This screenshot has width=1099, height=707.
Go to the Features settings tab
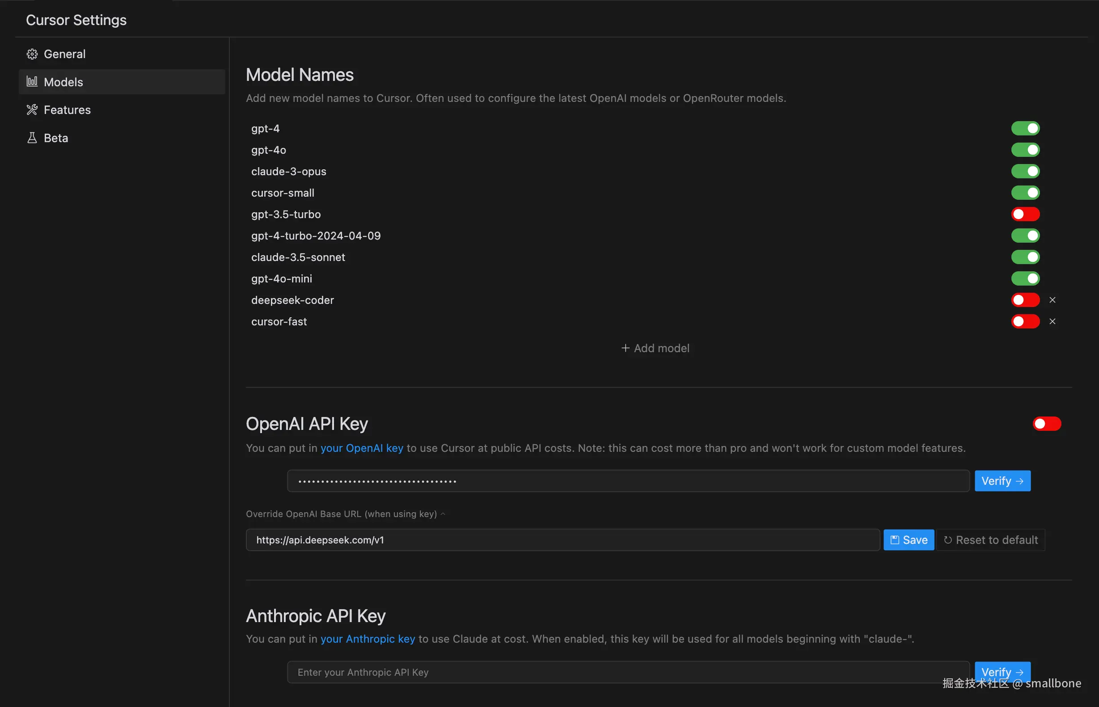(122, 110)
